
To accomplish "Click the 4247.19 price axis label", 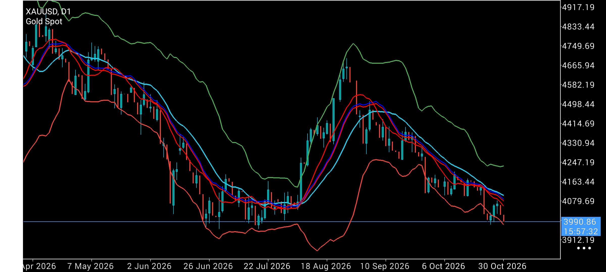I will tap(578, 162).
